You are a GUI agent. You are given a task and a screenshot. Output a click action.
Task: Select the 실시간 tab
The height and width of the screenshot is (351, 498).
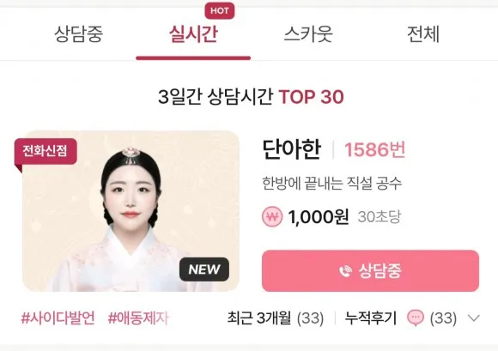coord(193,34)
